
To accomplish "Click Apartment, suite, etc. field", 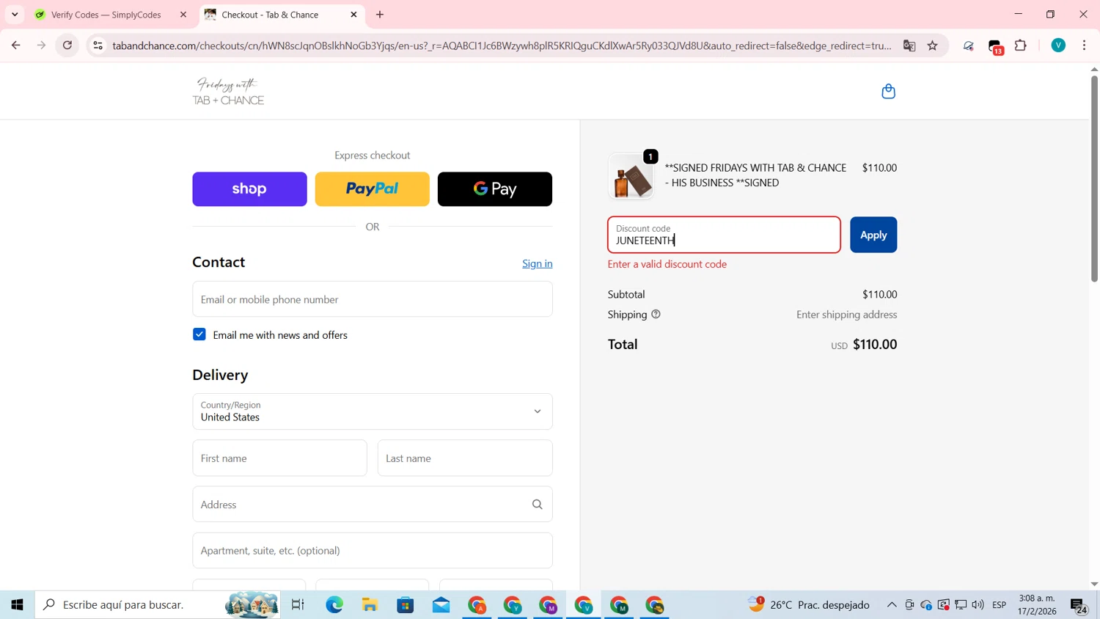I will pyautogui.click(x=373, y=551).
